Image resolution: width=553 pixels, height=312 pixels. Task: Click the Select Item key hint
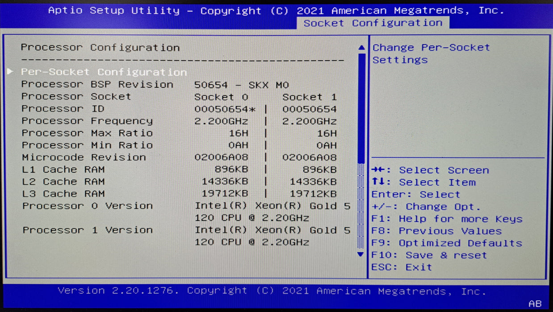423,182
